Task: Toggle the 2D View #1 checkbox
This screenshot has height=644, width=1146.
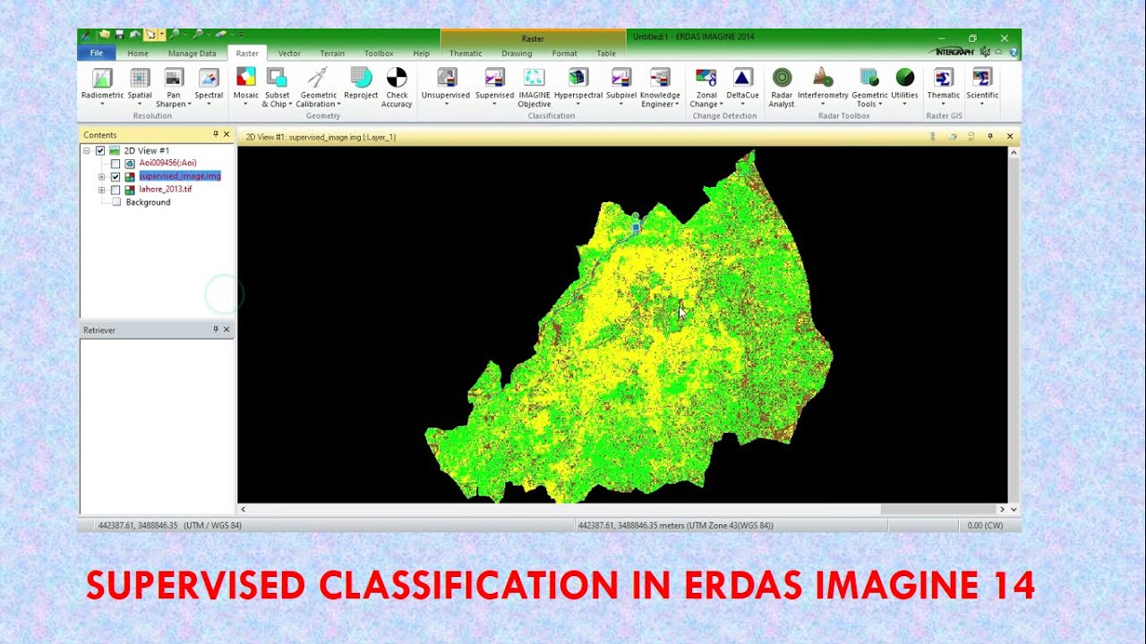Action: point(100,150)
